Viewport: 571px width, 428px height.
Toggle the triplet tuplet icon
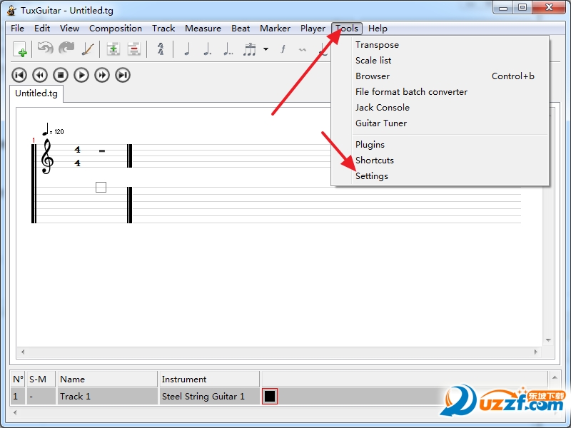click(249, 49)
